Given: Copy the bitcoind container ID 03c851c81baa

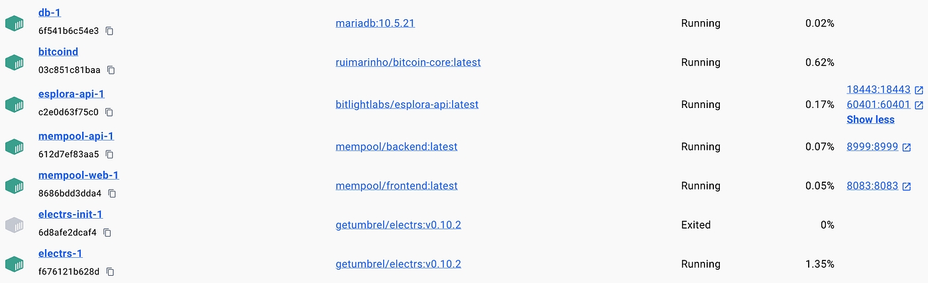Looking at the screenshot, I should pos(111,70).
